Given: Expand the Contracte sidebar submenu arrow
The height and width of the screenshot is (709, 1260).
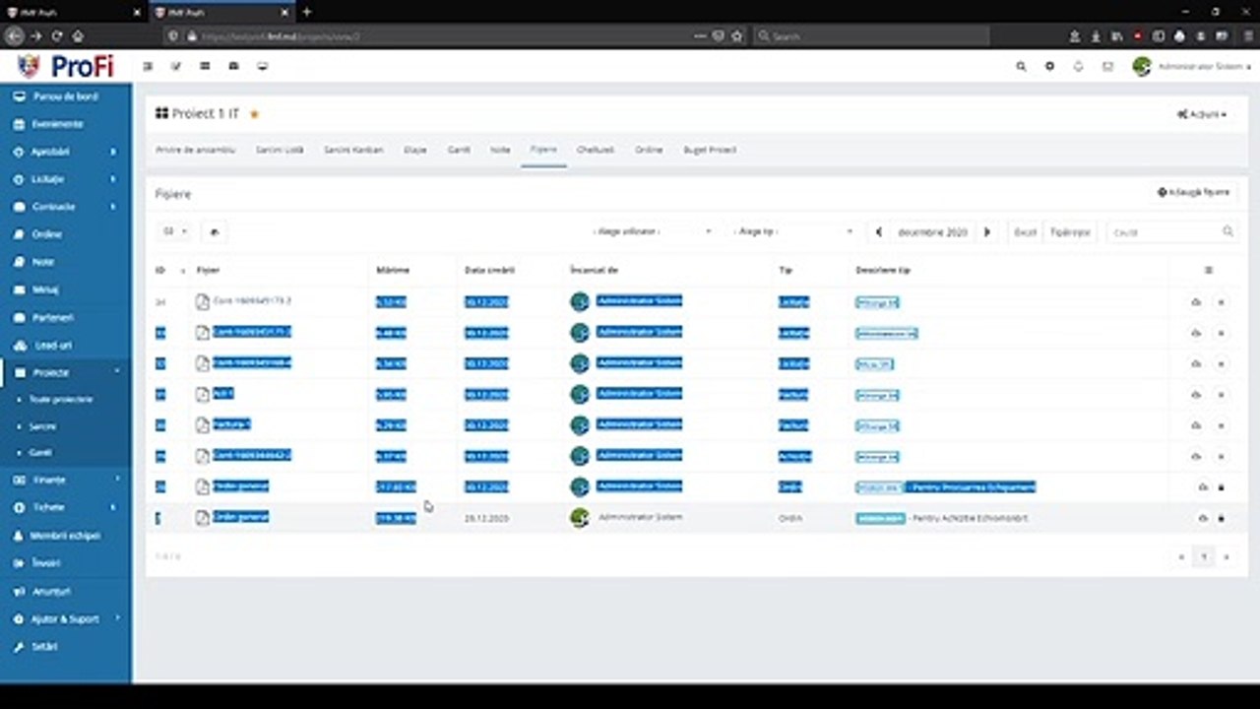Looking at the screenshot, I should pos(113,207).
